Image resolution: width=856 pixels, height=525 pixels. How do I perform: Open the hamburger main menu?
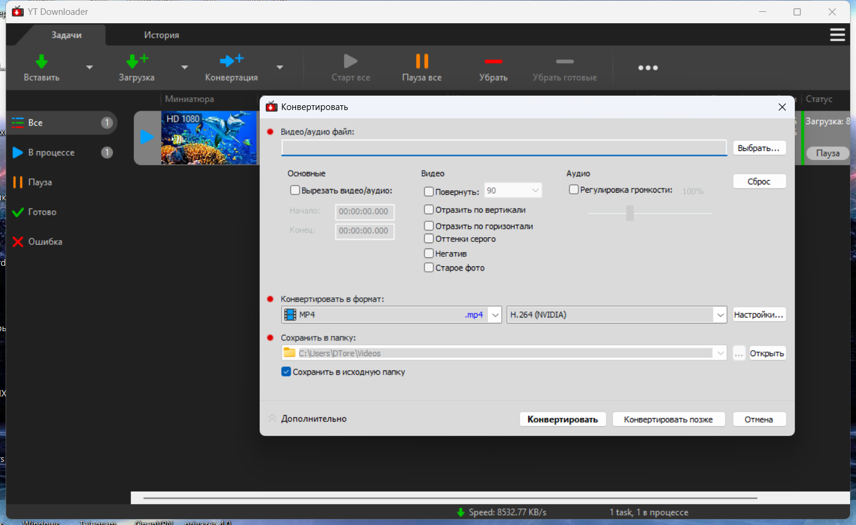coord(837,35)
